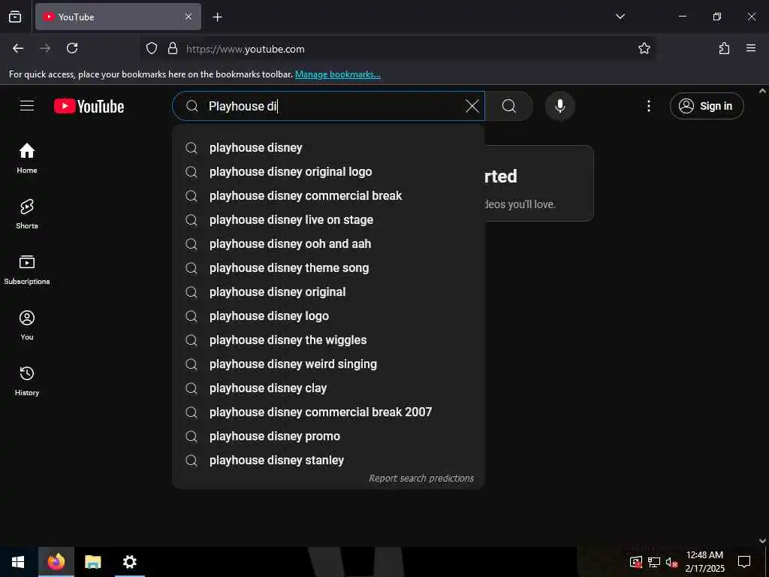This screenshot has height=577, width=769.
Task: Bookmark this page with star icon
Action: click(x=644, y=49)
